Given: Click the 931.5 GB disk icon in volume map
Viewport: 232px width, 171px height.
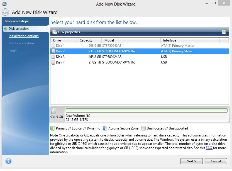Looking at the screenshot, I should pos(54,111).
